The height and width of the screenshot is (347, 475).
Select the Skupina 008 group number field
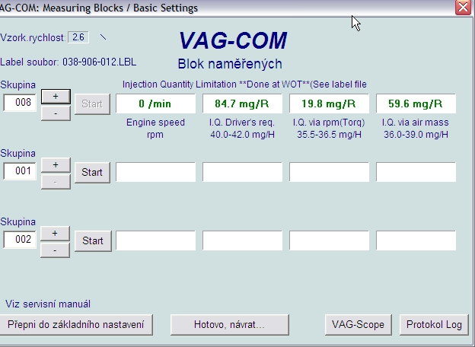pyautogui.click(x=20, y=103)
